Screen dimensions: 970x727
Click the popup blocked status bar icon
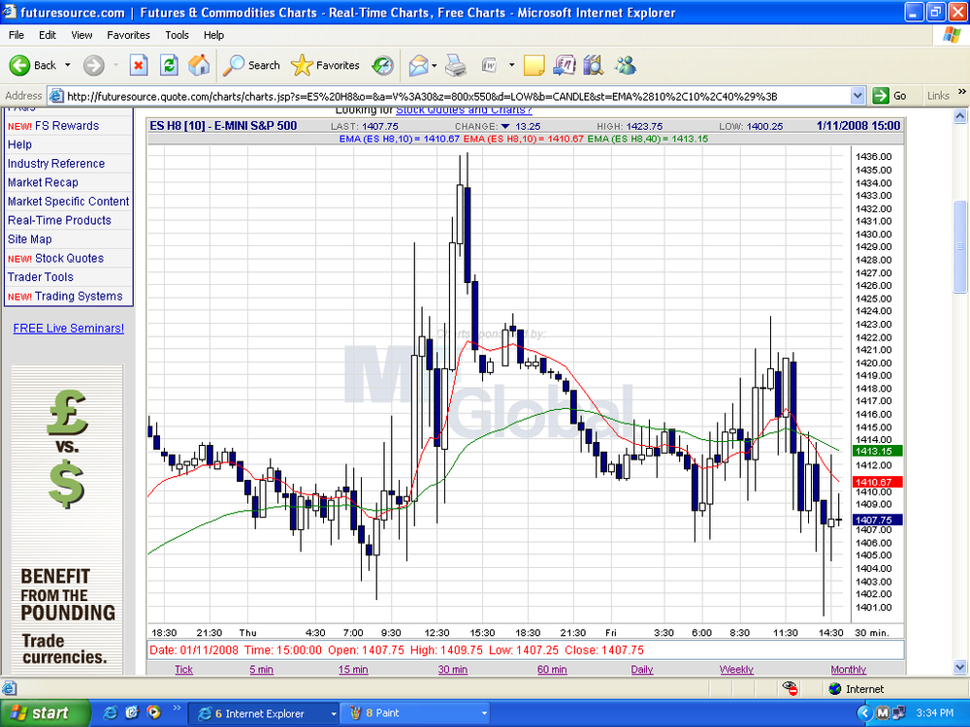pos(790,688)
